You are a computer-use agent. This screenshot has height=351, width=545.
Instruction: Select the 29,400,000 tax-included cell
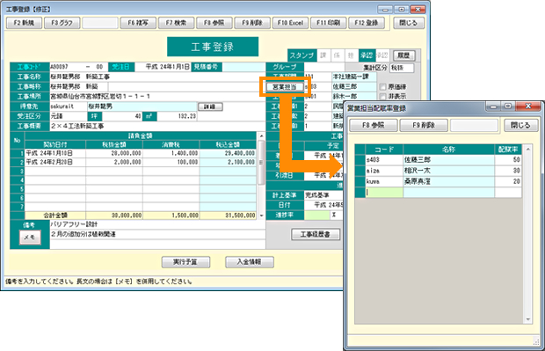pos(228,153)
